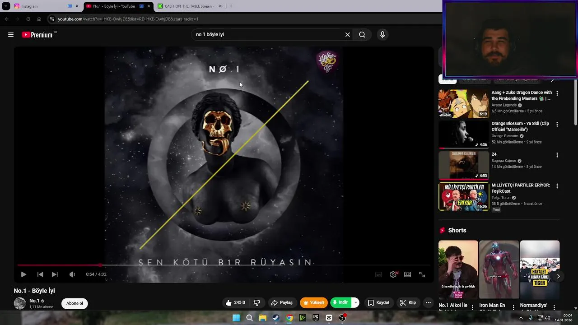Reload the page

28,19
